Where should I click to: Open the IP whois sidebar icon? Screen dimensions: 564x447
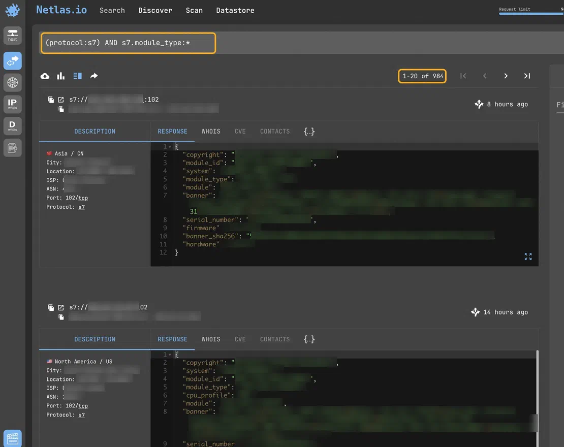pos(13,104)
